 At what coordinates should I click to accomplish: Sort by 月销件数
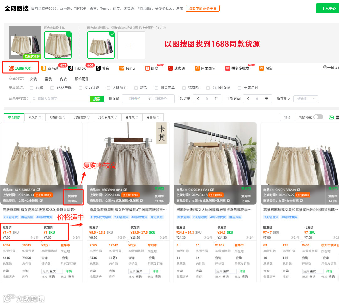point(58,117)
